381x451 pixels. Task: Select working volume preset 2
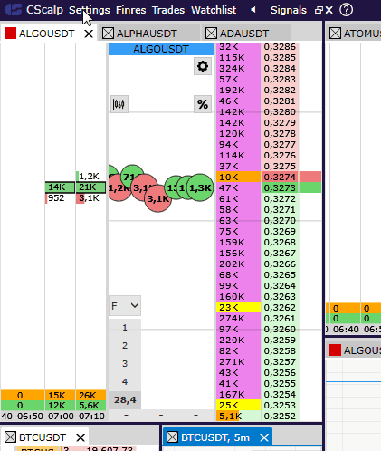[125, 346]
